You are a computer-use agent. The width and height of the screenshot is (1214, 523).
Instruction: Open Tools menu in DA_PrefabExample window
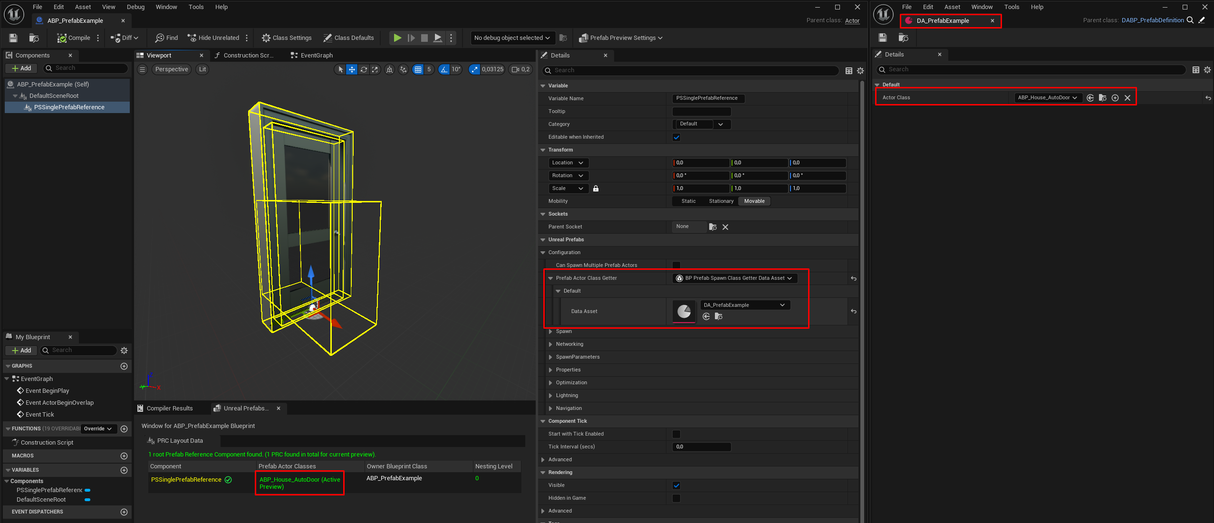pos(1012,7)
